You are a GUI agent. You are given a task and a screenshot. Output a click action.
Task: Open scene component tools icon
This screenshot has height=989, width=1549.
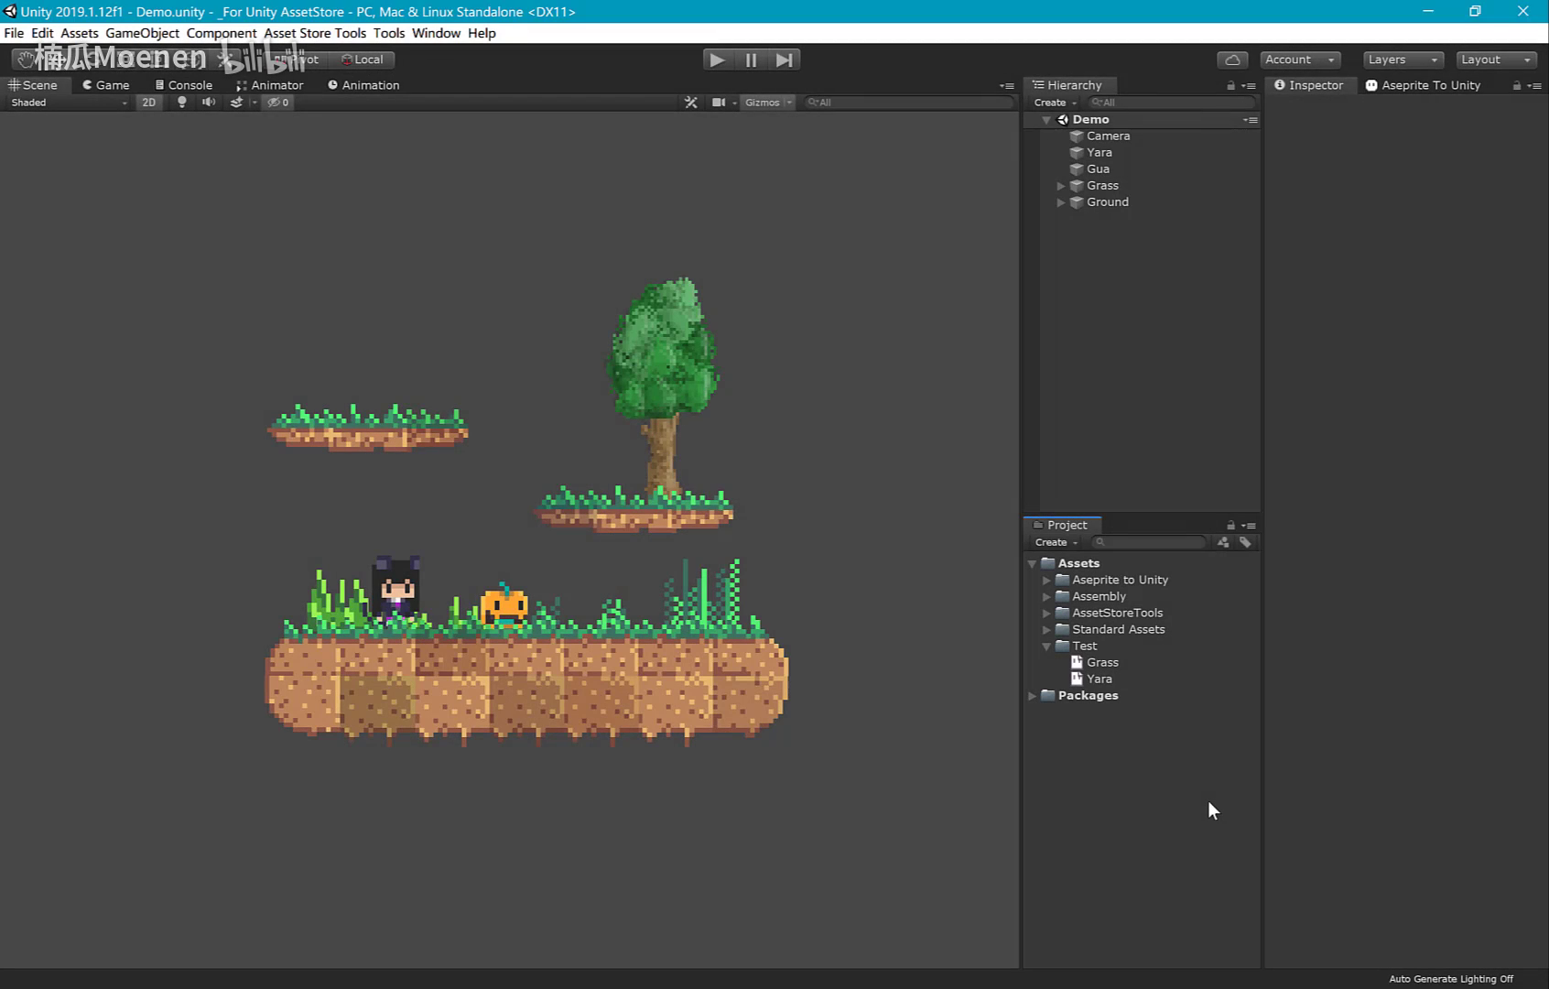(x=691, y=103)
